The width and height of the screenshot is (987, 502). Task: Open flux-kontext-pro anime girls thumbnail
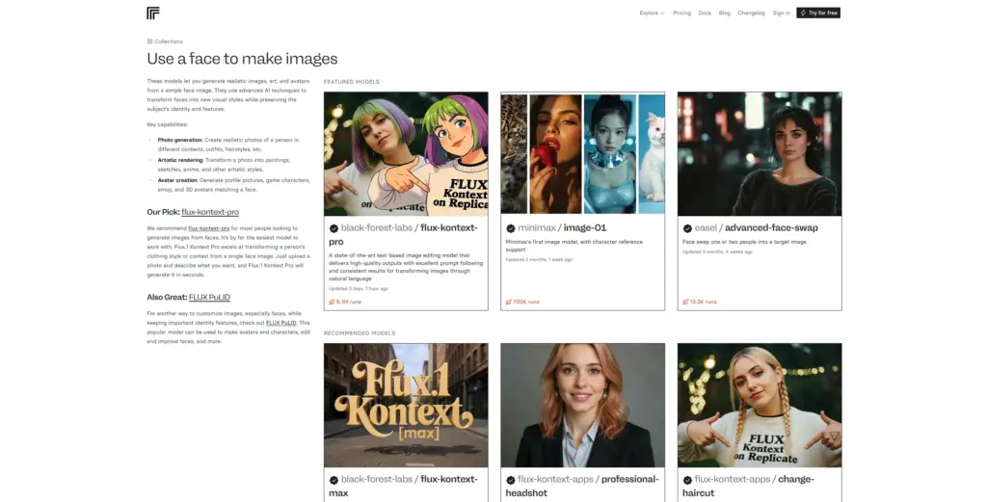(x=406, y=153)
